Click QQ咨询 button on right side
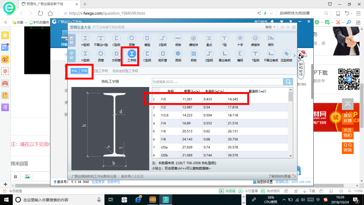The image size is (364, 205). pos(347,148)
